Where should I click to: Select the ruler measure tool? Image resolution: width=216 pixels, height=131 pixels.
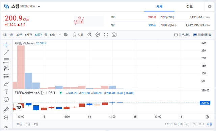point(6,110)
